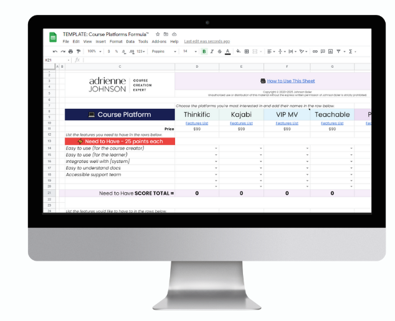Toggle italic formatting
This screenshot has width=395, height=321.
tap(212, 51)
